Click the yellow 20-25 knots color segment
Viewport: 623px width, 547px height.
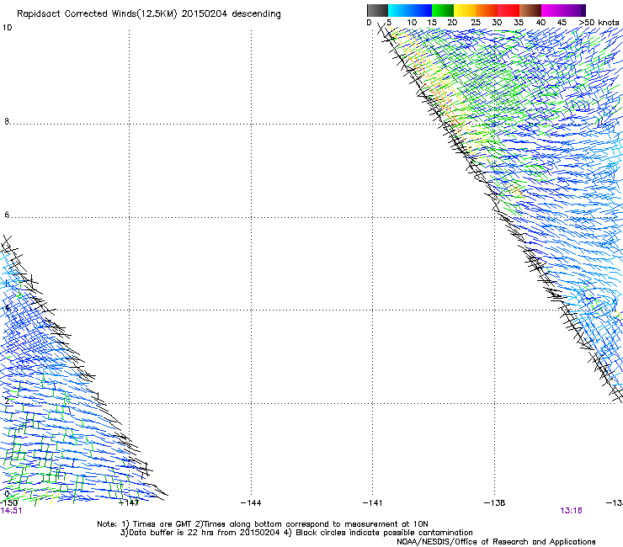(x=465, y=10)
